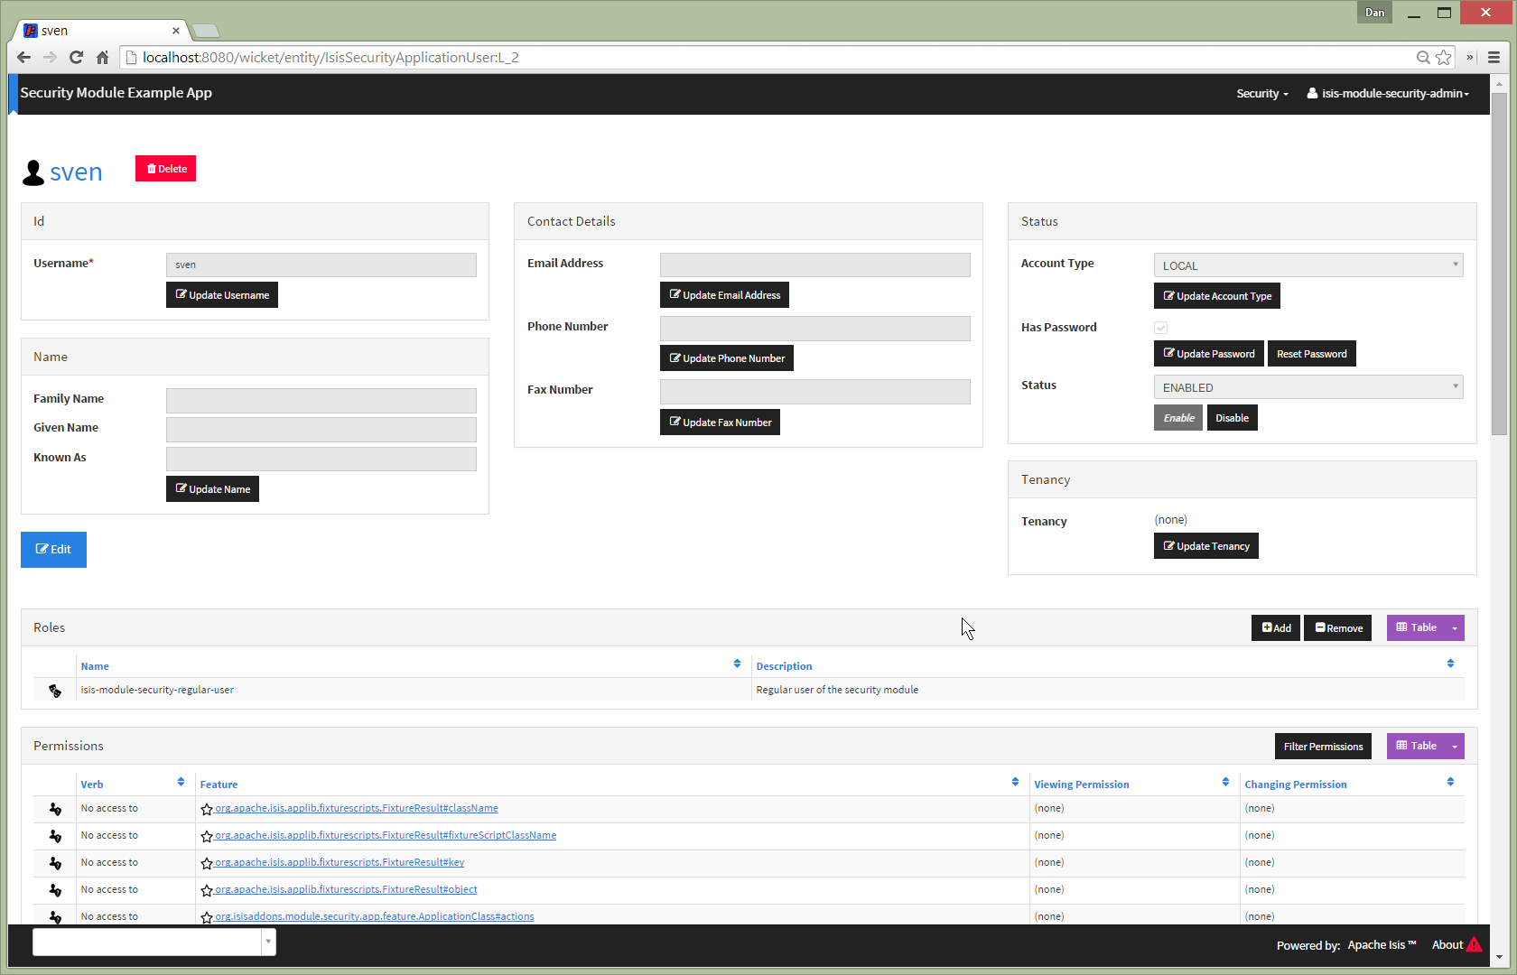Click Update Tenancy button
The height and width of the screenshot is (975, 1517).
pyautogui.click(x=1206, y=546)
